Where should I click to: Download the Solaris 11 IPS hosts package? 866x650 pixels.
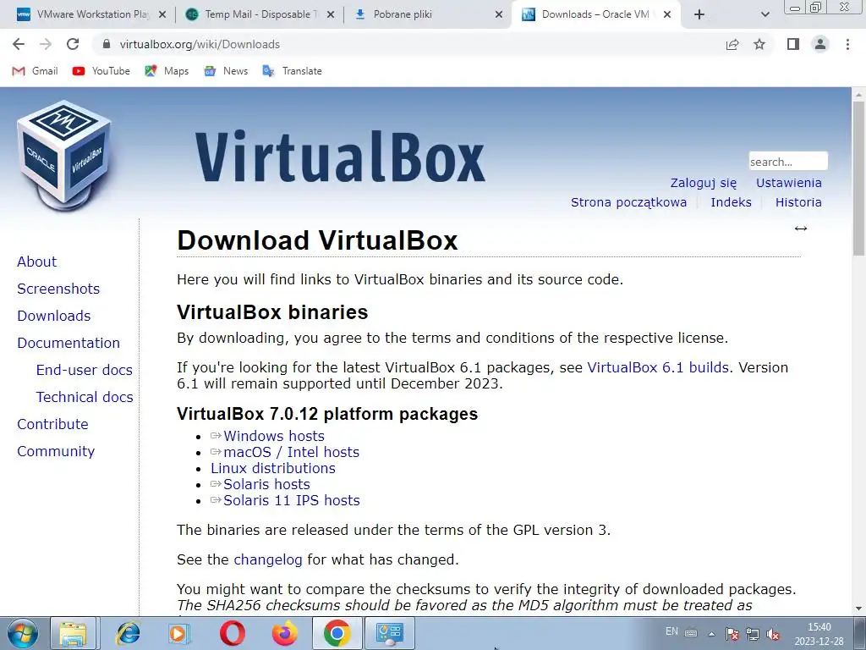[x=292, y=500]
